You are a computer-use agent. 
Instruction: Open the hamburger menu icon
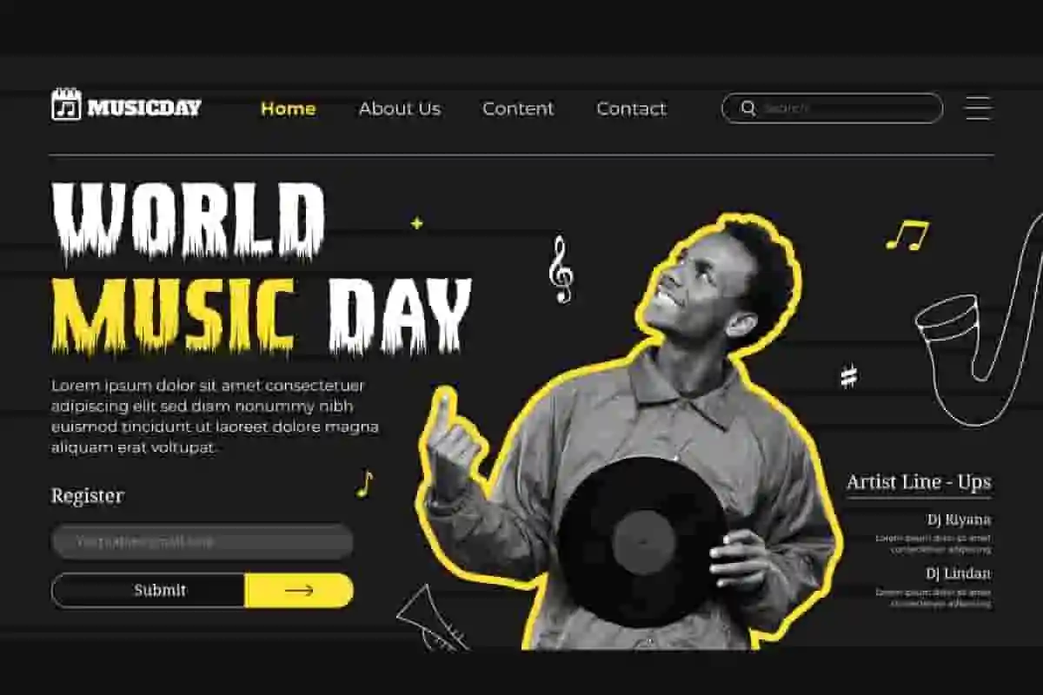978,108
